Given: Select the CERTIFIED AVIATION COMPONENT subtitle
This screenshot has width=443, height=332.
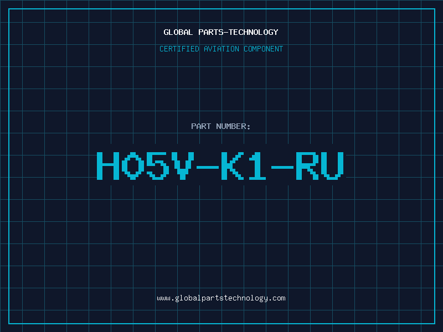Looking at the screenshot, I should pos(221,49).
